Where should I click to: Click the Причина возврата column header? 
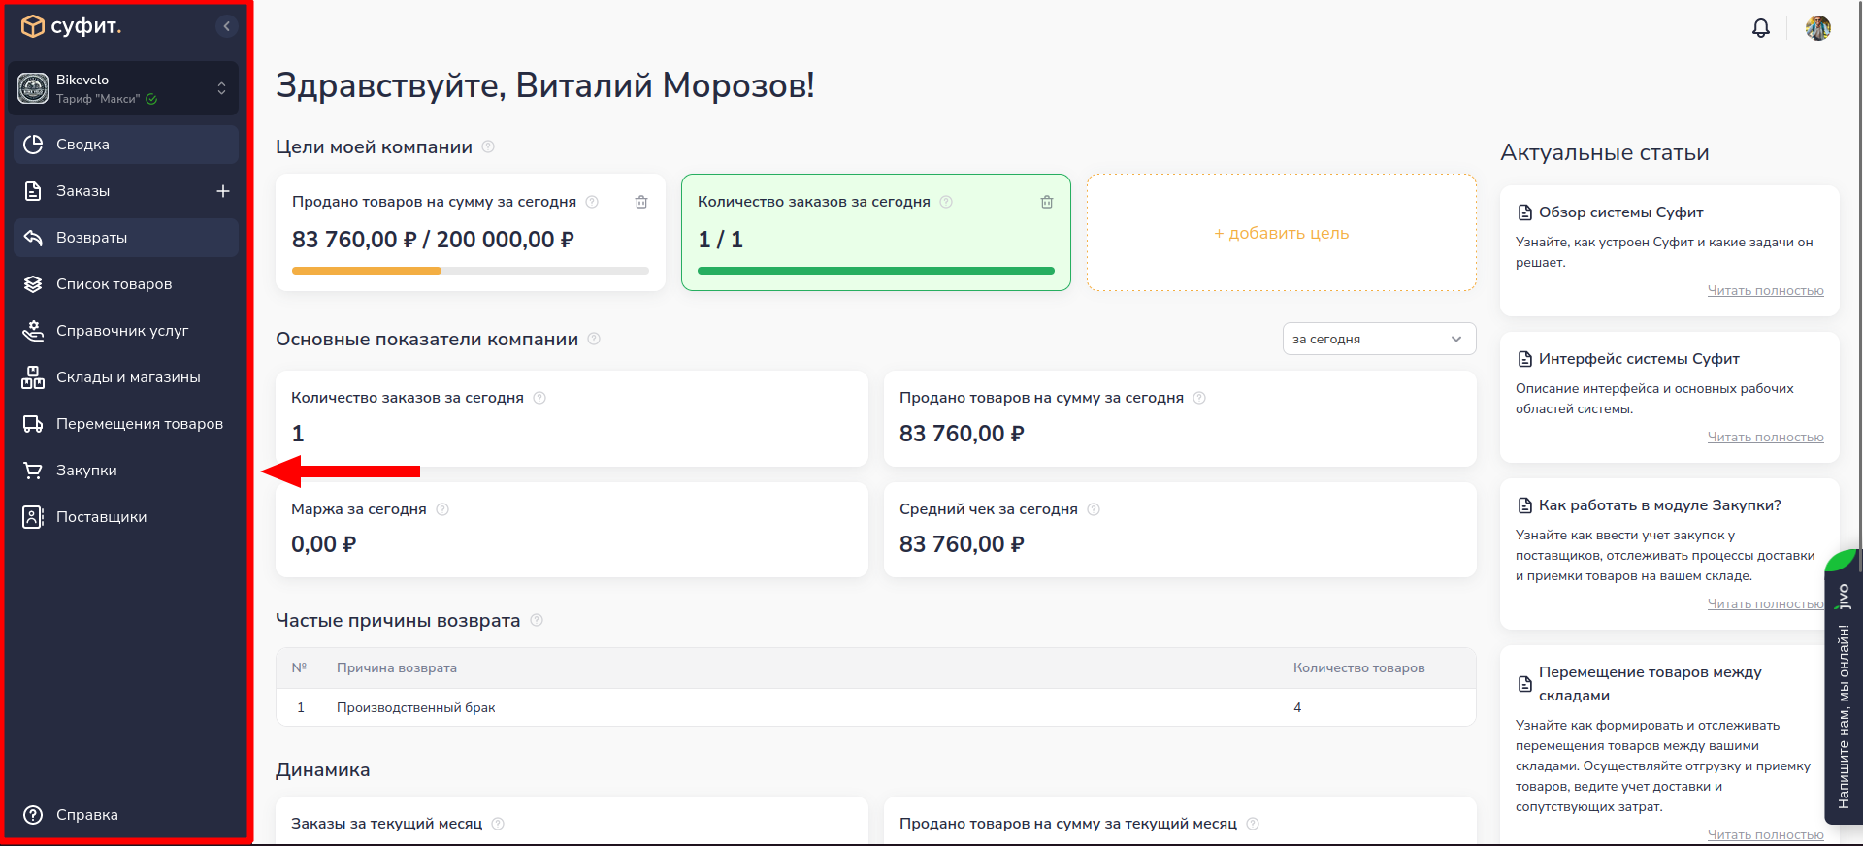coord(397,667)
